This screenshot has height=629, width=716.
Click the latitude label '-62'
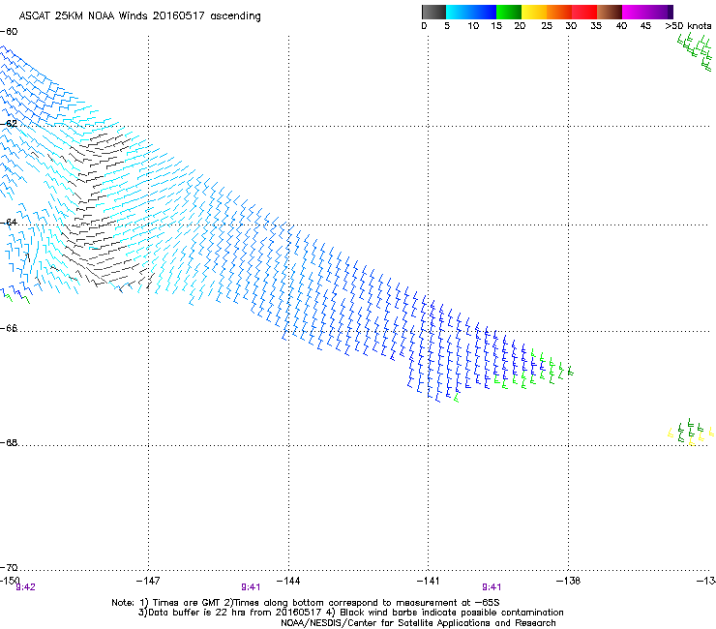(x=9, y=124)
